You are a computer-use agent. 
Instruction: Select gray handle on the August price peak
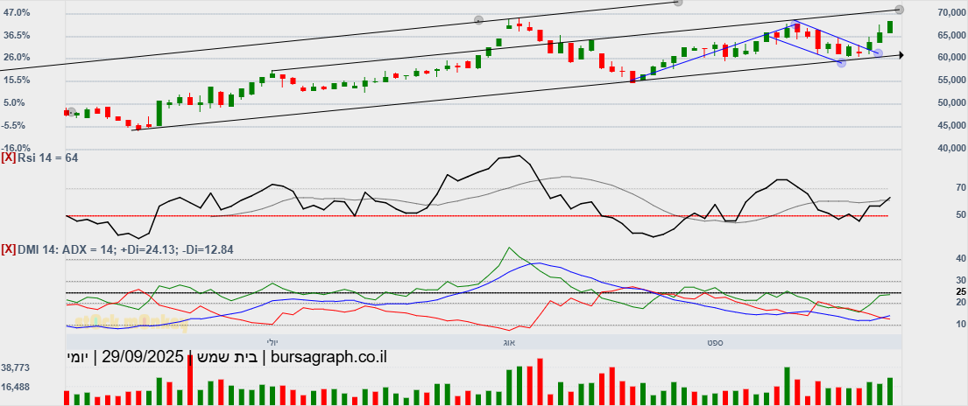pos(478,20)
